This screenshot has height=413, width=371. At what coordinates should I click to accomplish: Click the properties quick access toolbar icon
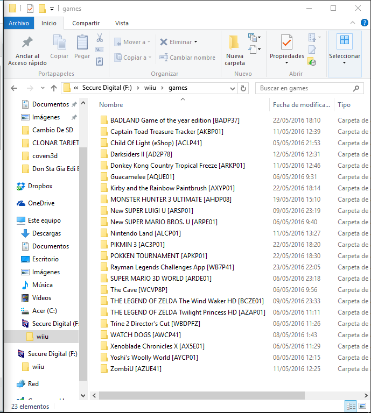30,9
